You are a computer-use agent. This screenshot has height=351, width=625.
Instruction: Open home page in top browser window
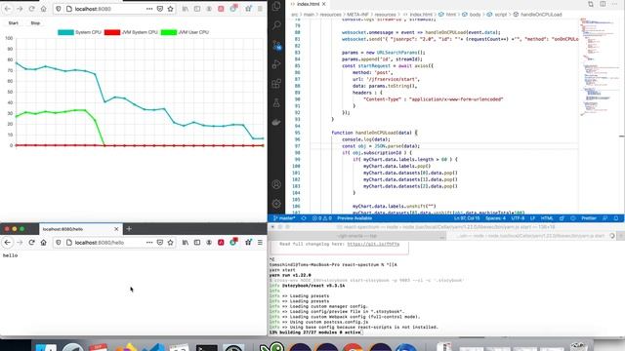[x=43, y=9]
